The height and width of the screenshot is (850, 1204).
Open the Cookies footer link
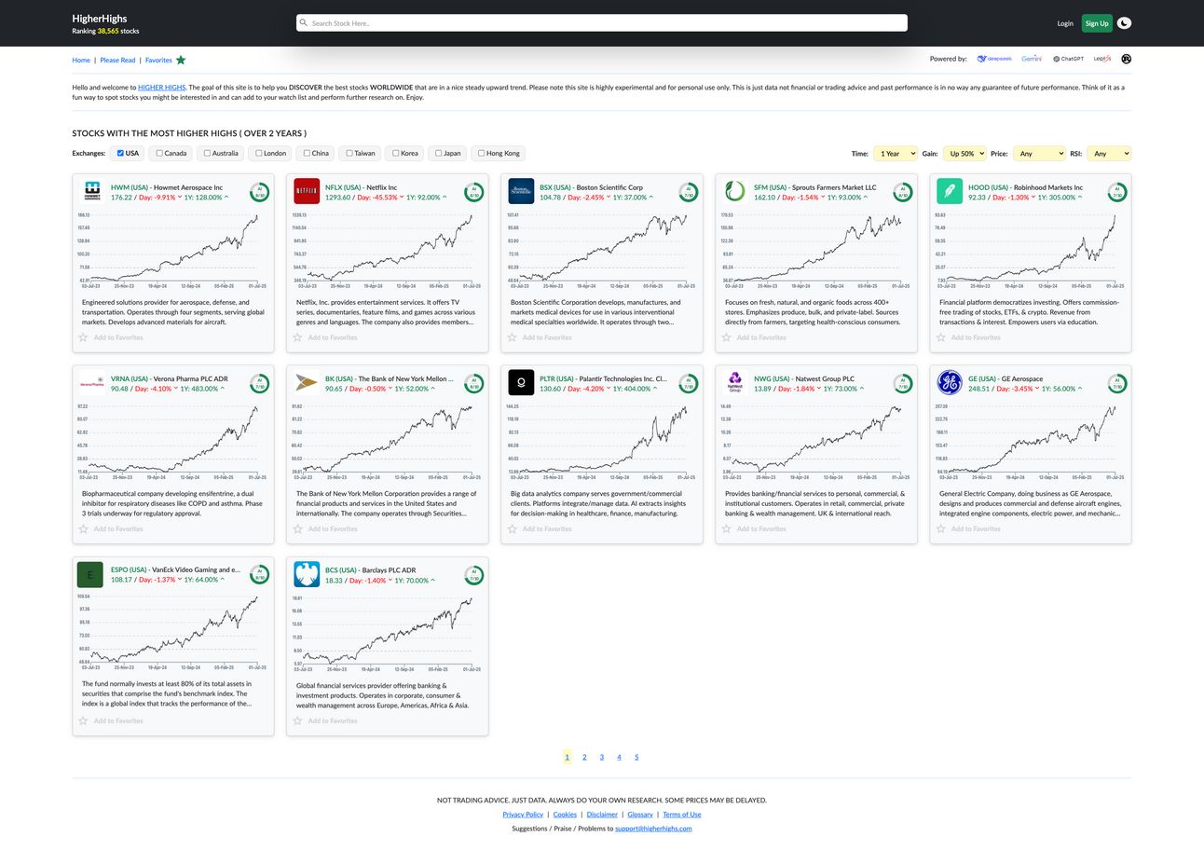coord(565,815)
